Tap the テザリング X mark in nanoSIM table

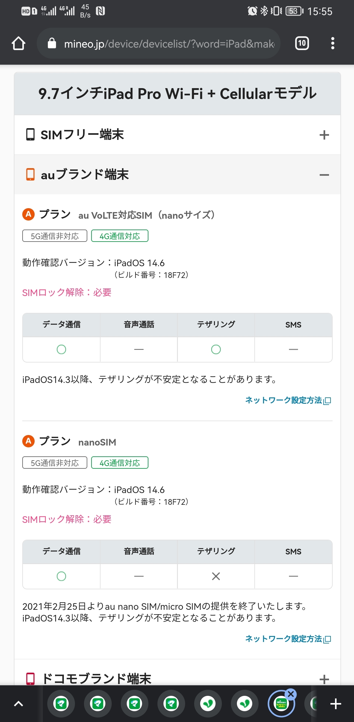coord(216,576)
